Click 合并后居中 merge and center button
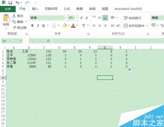This screenshot has width=164, height=127. [134, 26]
